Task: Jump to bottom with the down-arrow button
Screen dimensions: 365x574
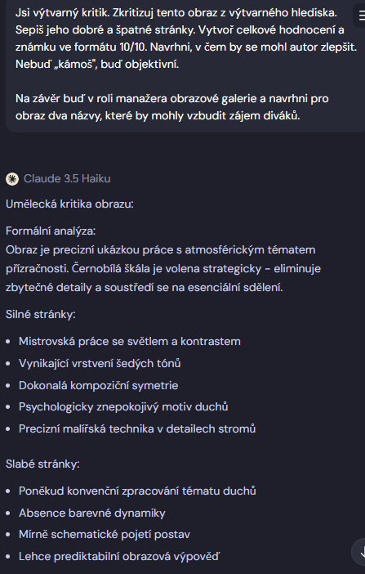Action: 359,551
